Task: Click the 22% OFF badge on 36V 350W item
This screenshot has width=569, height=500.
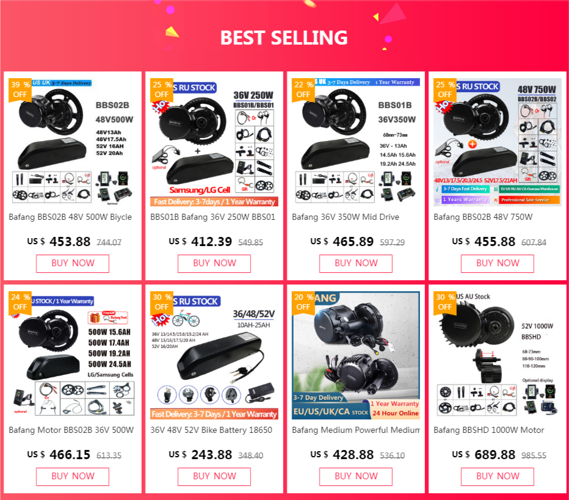Action: [x=303, y=90]
